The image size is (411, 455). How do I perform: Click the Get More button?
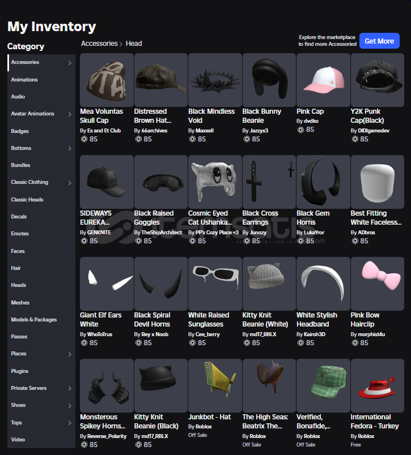pos(379,41)
